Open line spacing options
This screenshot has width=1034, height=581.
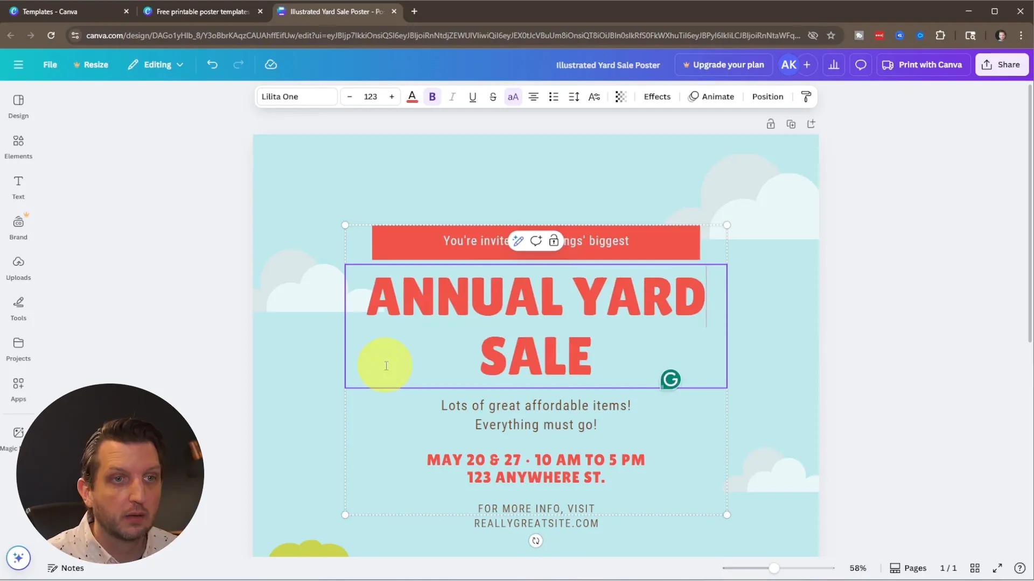[x=574, y=97]
